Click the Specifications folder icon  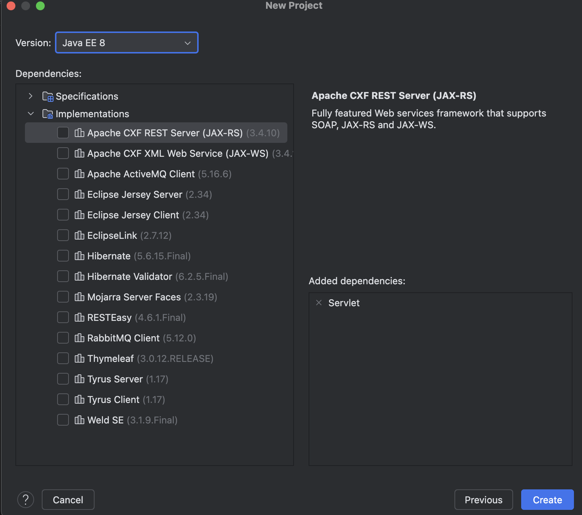[x=48, y=96]
